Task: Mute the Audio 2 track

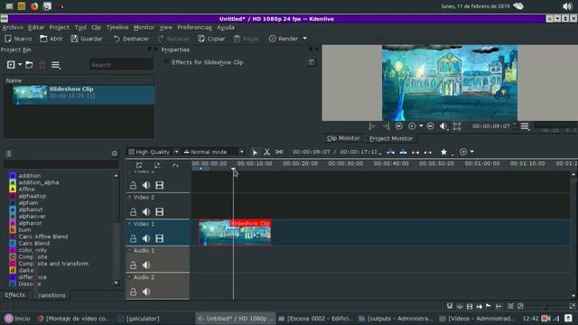Action: 146,292
